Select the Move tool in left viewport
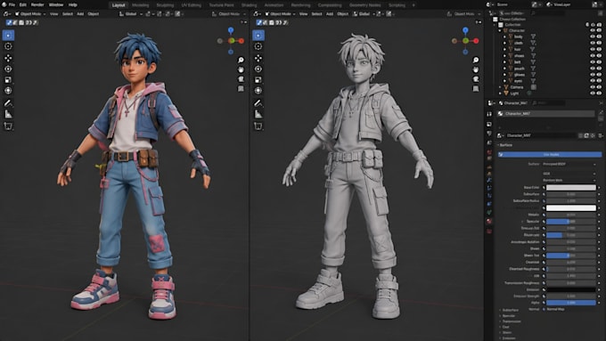Viewport: 606px width, 341px height. point(8,58)
